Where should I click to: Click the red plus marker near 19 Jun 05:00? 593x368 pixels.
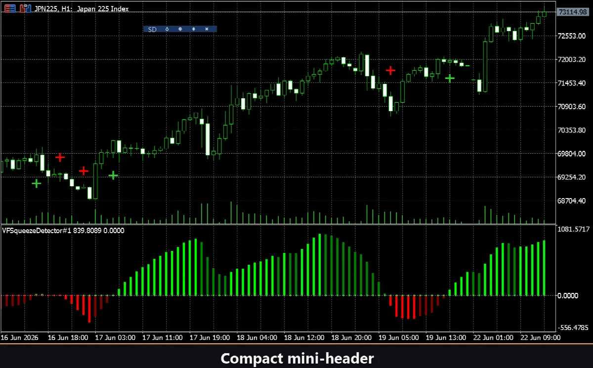[x=391, y=71]
